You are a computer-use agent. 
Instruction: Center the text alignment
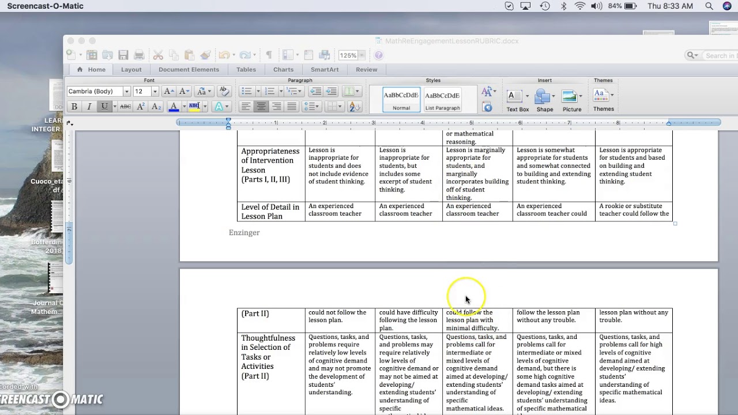coord(261,107)
